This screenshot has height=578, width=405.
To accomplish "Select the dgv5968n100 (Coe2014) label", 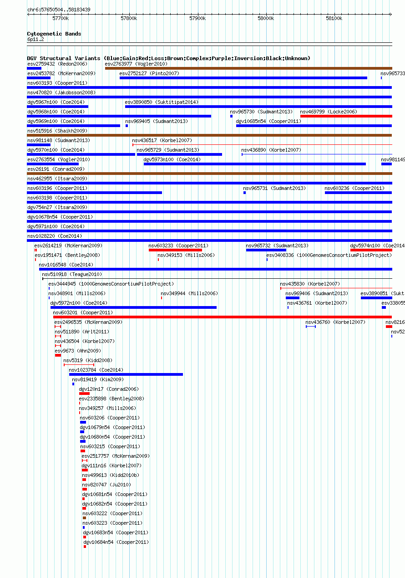I will pyautogui.click(x=56, y=112).
